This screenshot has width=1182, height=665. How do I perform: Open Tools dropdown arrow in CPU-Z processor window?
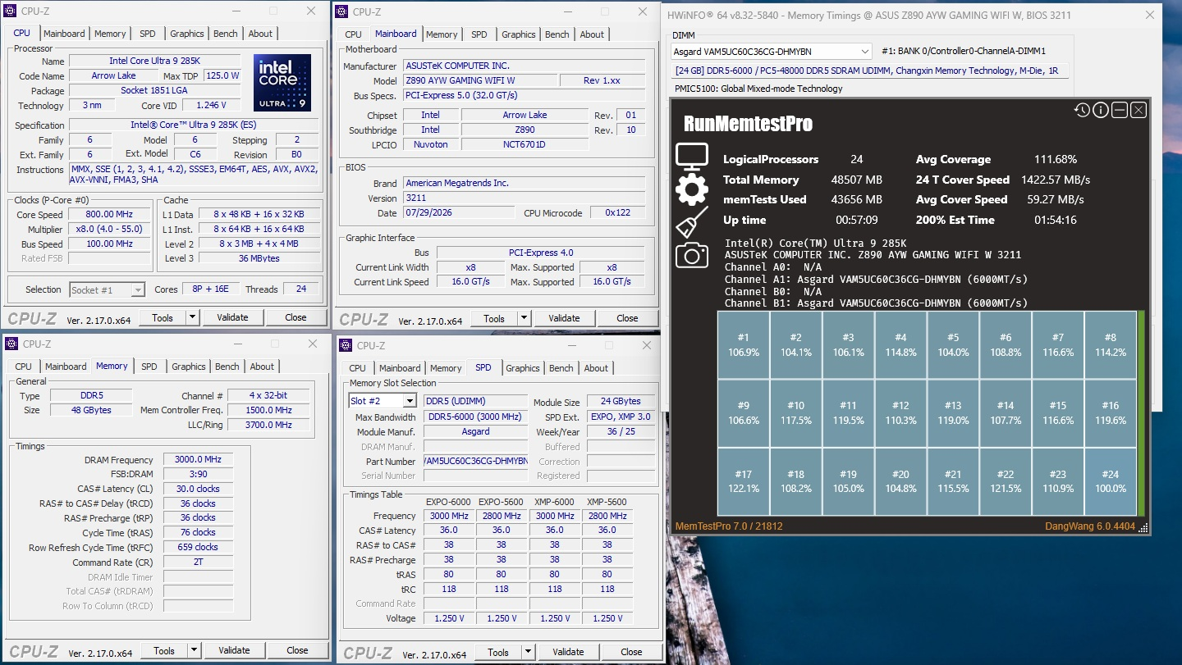point(192,317)
